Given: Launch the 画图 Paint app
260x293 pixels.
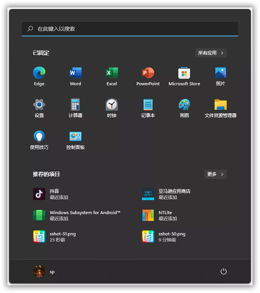Looking at the screenshot, I should coord(184,105).
